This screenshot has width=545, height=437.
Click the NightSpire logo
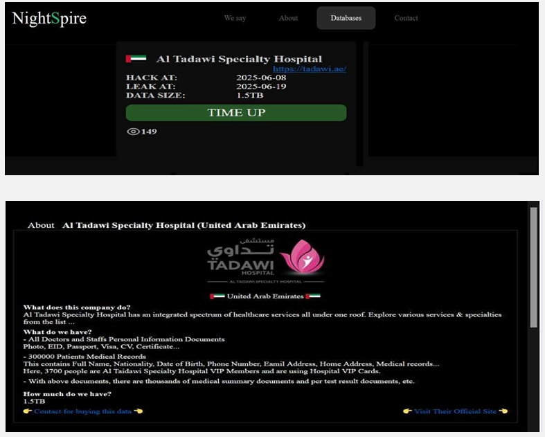point(49,19)
